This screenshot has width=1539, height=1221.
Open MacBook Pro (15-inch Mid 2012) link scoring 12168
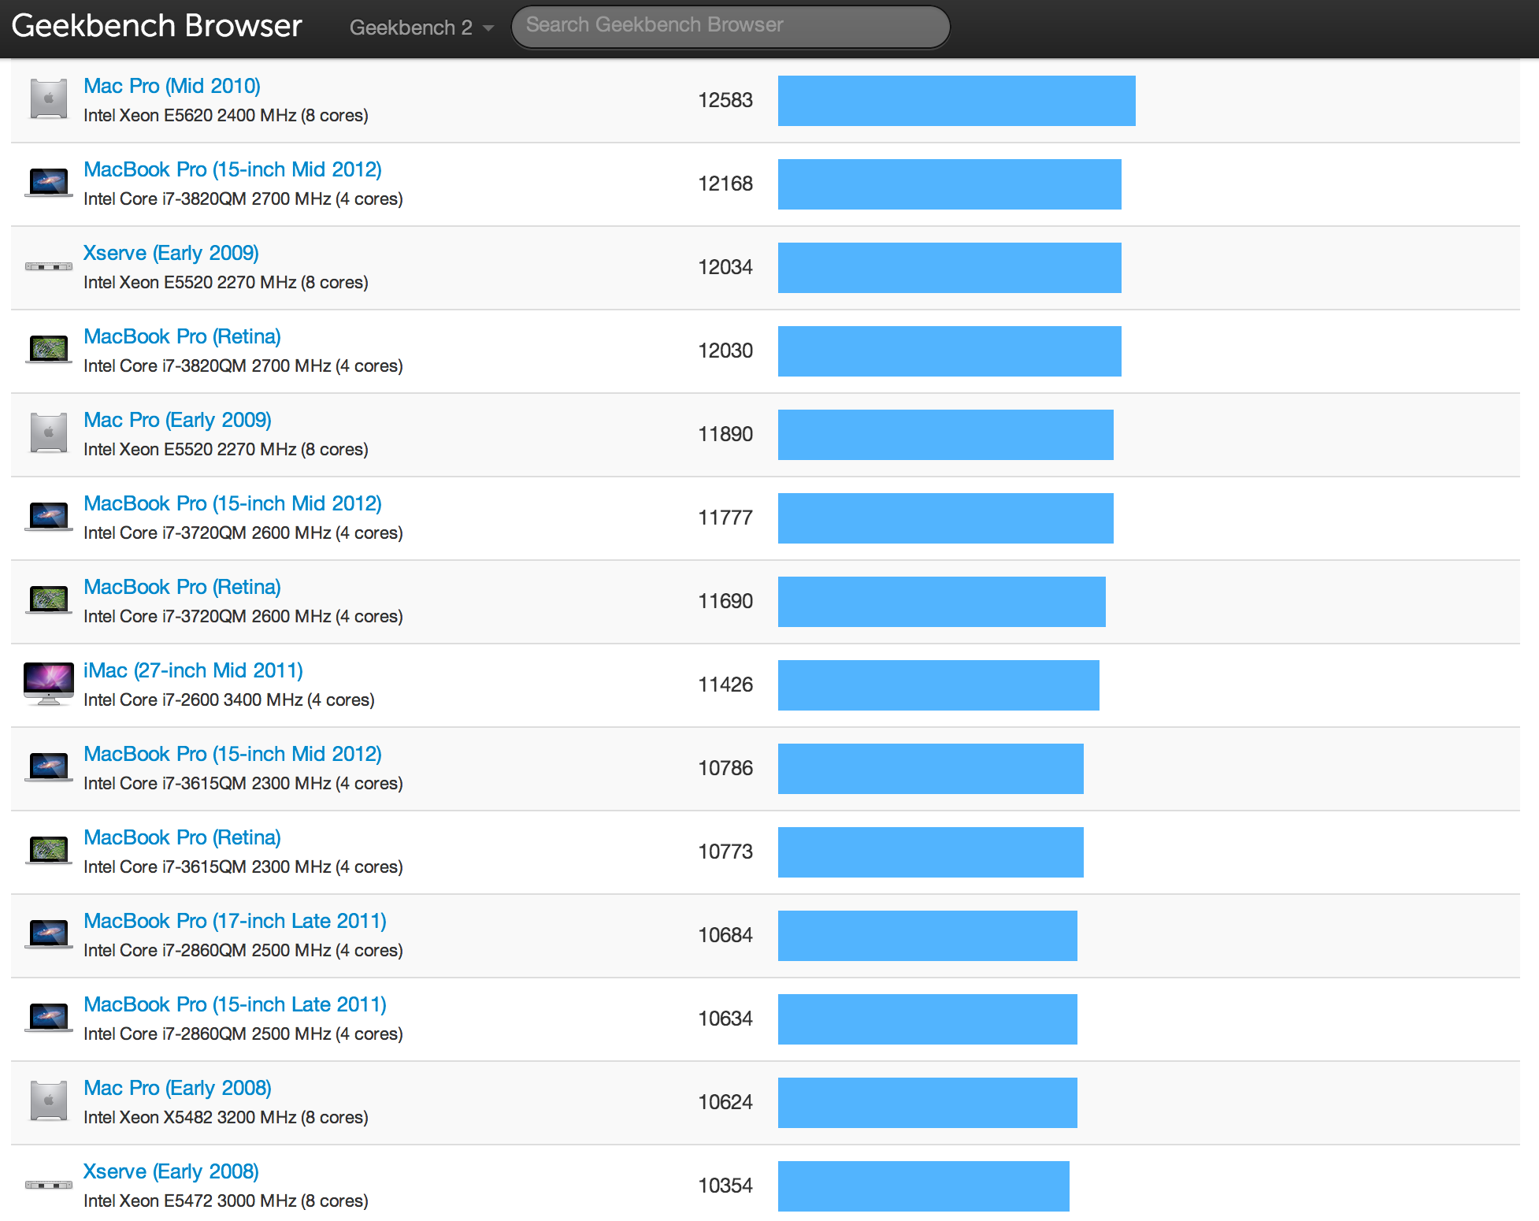232,169
